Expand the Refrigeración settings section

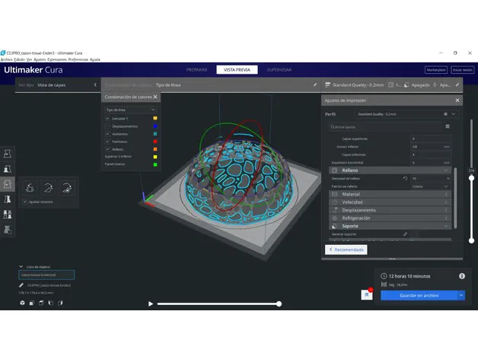[x=390, y=218]
